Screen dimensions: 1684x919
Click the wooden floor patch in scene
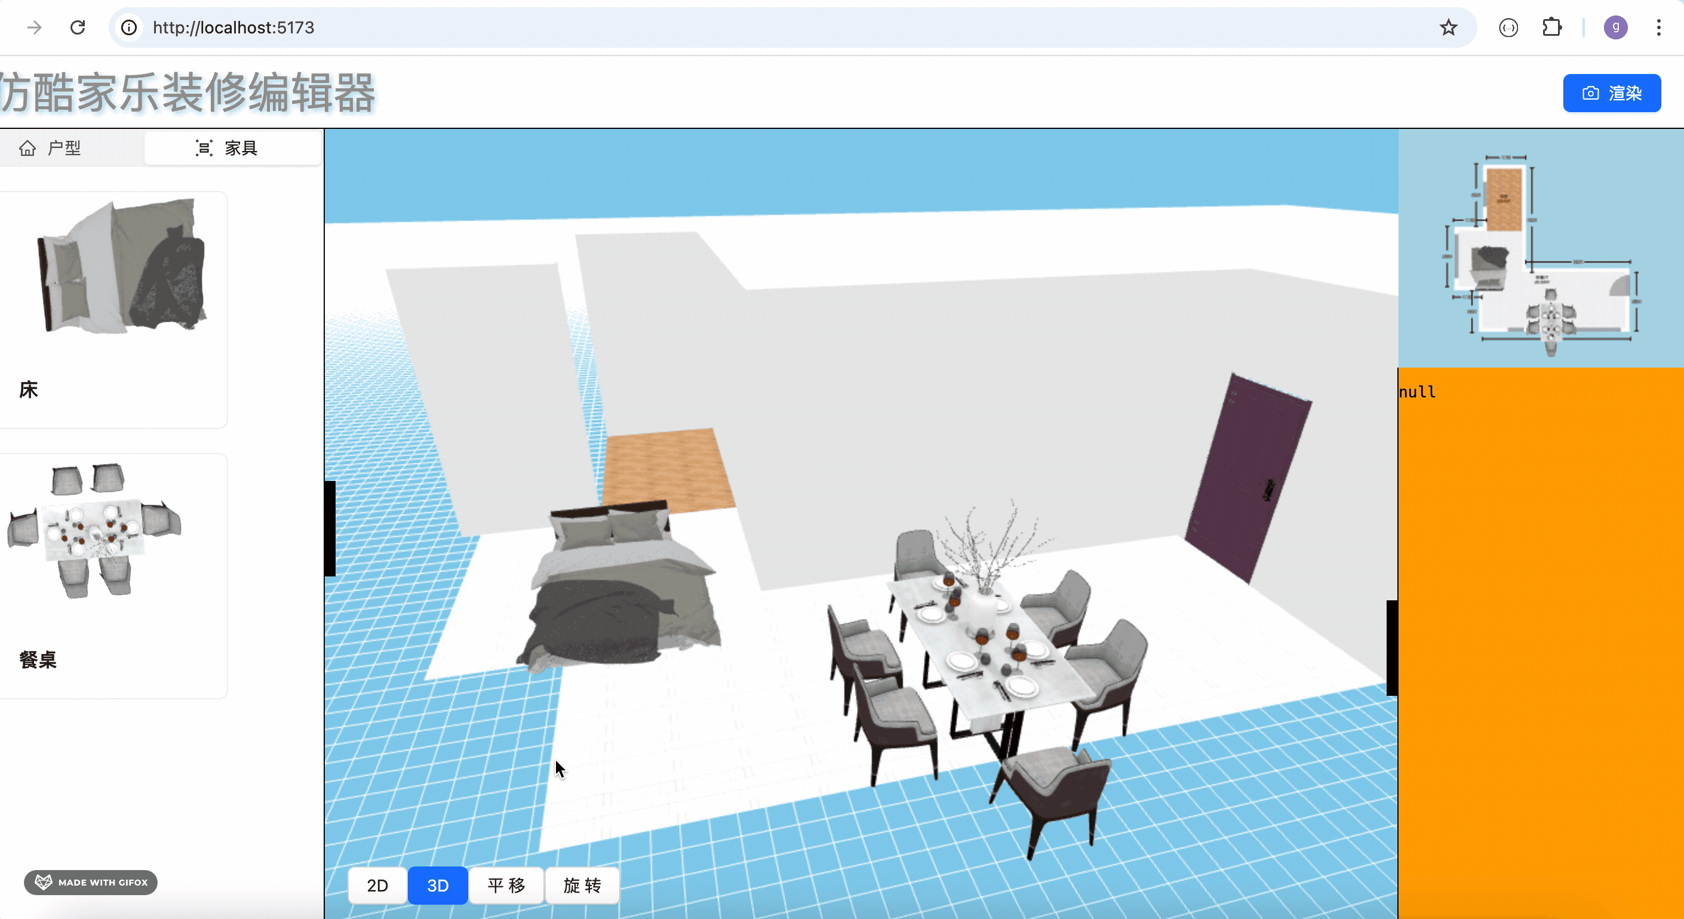pyautogui.click(x=667, y=468)
